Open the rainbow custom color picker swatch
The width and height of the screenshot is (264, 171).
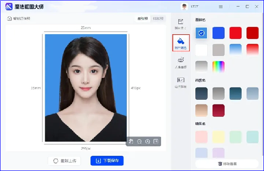pyautogui.click(x=219, y=67)
